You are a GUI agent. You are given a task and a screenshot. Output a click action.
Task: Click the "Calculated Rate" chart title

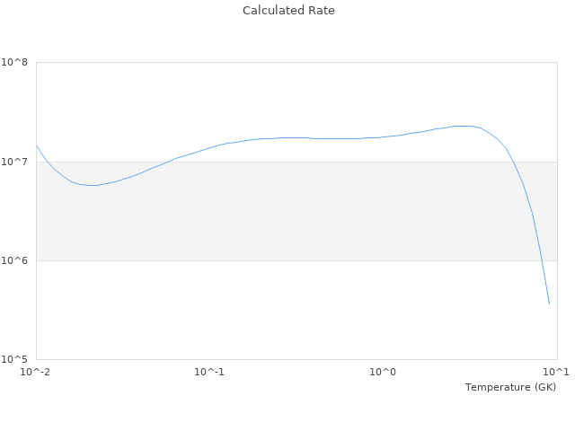tap(287, 11)
